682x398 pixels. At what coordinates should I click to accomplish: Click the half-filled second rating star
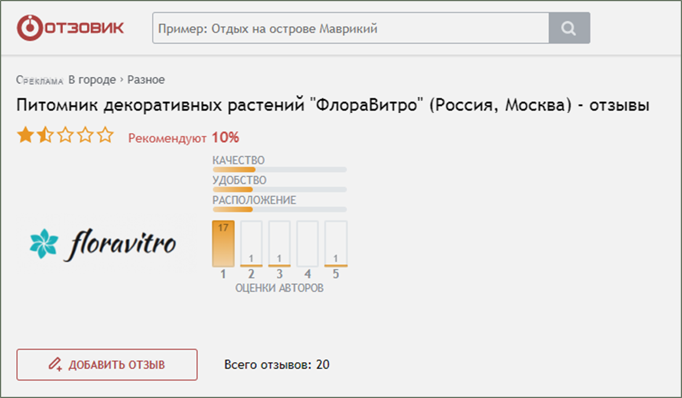click(45, 136)
